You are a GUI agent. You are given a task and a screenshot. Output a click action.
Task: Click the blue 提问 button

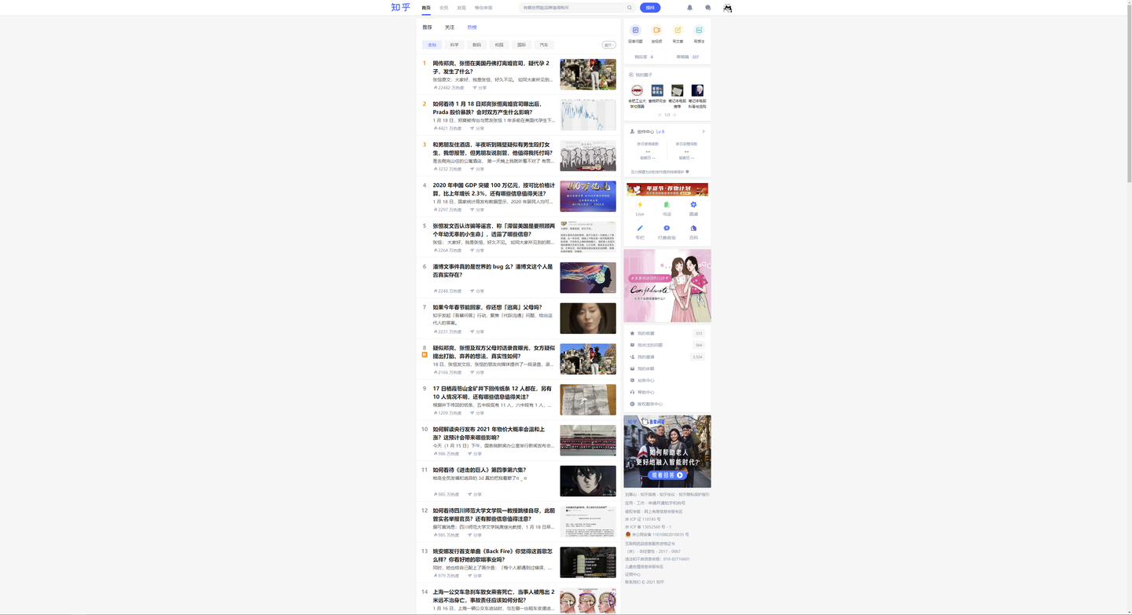(650, 8)
